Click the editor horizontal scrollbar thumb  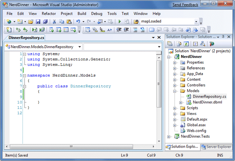[71, 147]
